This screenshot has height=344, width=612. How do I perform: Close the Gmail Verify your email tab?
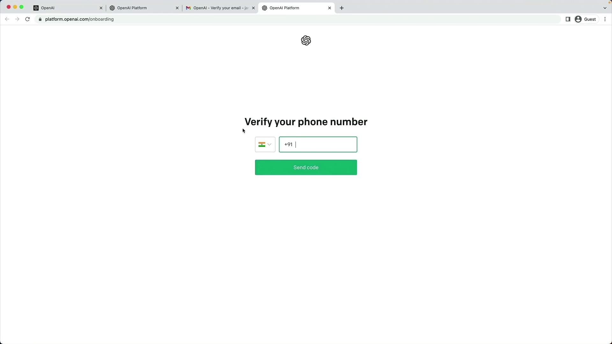pyautogui.click(x=253, y=8)
